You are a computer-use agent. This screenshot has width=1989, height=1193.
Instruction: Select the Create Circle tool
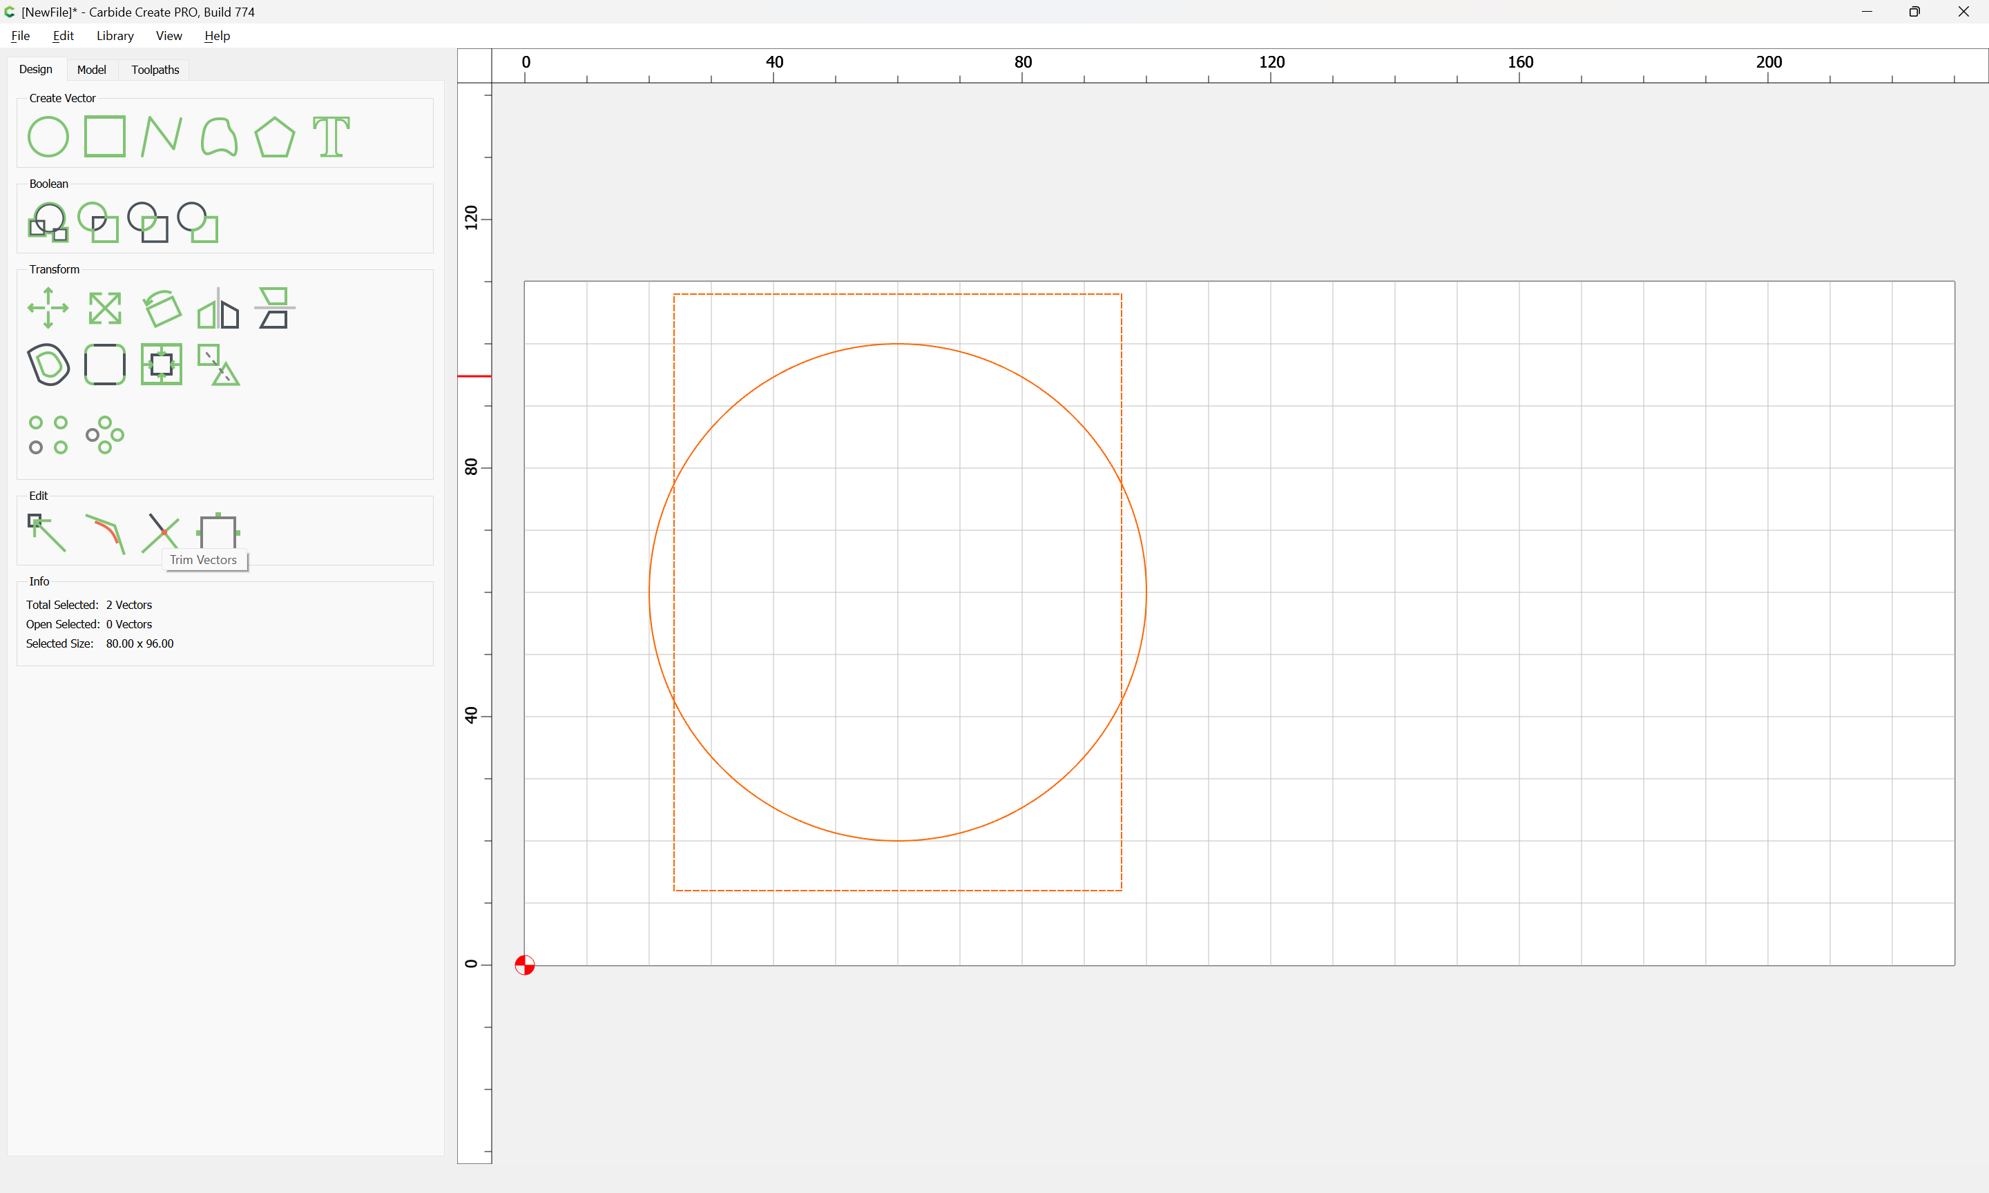[48, 137]
